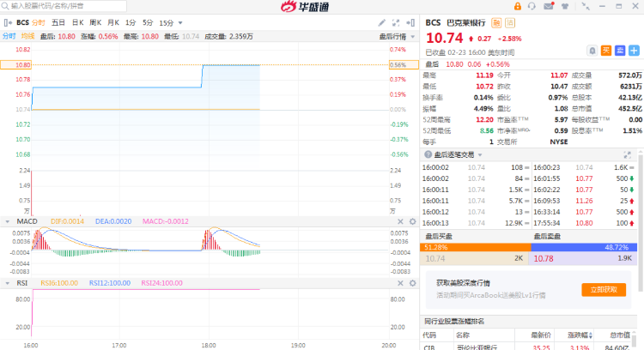Switch to 月K chart tab
Viewport: 644px width, 350px height.
tap(113, 22)
